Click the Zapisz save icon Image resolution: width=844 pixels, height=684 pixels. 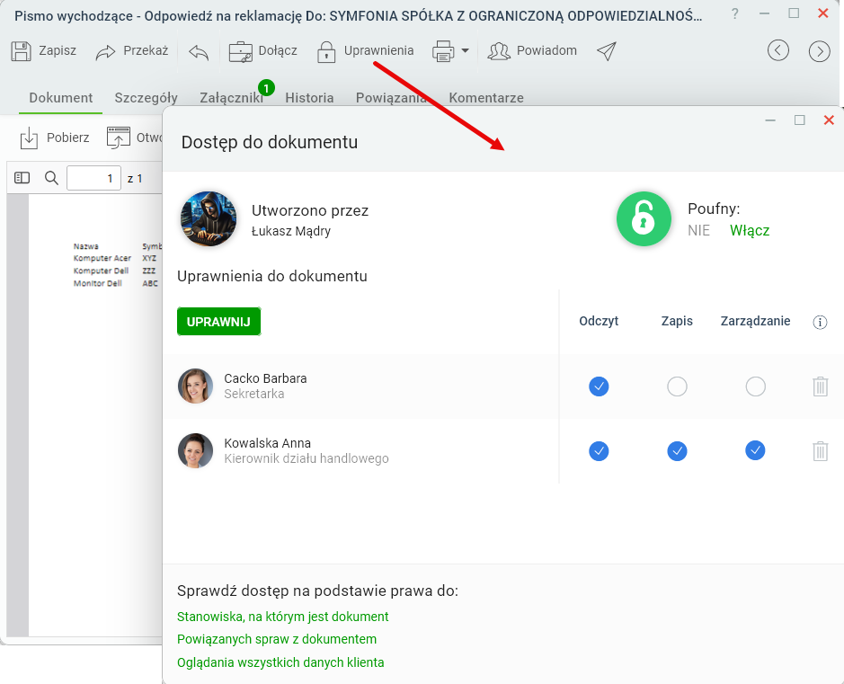[x=21, y=51]
